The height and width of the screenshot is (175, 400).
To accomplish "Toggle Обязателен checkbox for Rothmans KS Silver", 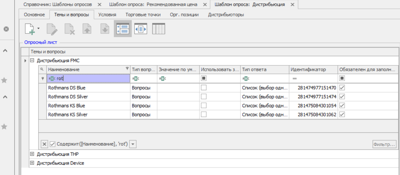I will coord(342,114).
